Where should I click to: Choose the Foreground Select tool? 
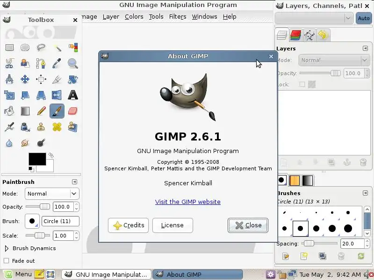pos(25,63)
